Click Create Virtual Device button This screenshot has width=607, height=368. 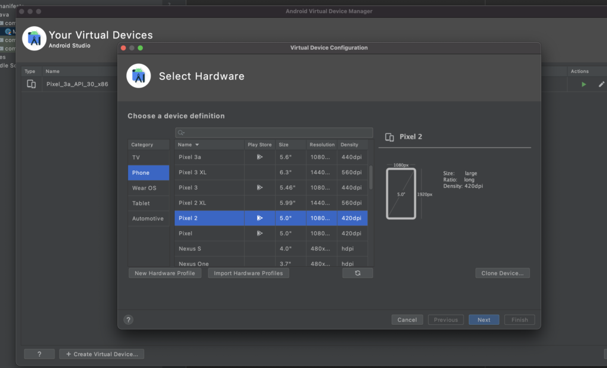point(102,354)
